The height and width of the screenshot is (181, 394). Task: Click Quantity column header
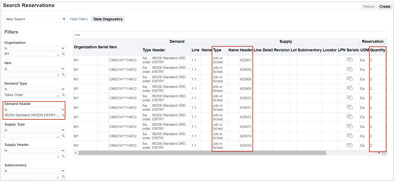378,50
